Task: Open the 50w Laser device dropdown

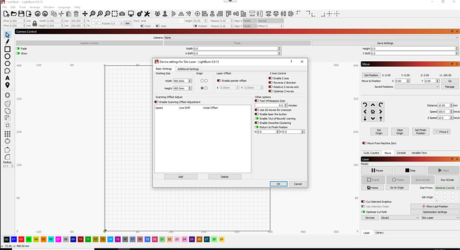Action: click(x=440, y=218)
